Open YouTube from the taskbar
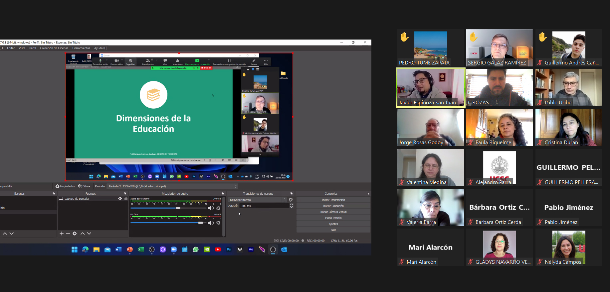The width and height of the screenshot is (610, 292). click(x=218, y=249)
